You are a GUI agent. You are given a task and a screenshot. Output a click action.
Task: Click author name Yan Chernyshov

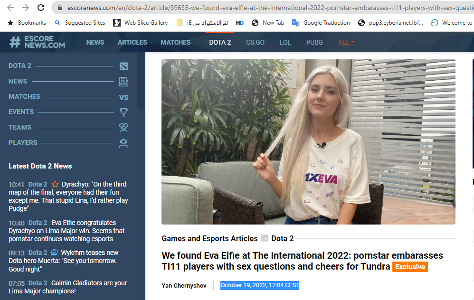click(184, 285)
